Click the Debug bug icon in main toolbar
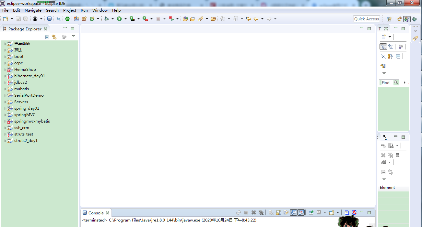The width and height of the screenshot is (422, 227). (x=106, y=19)
